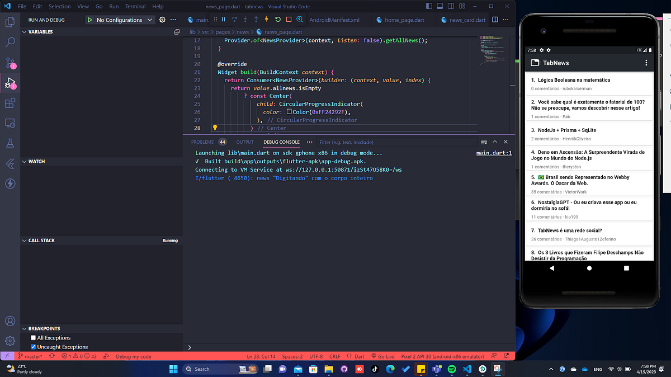Switch to the Problems tab
Screen dimensions: 671x377
pos(202,142)
